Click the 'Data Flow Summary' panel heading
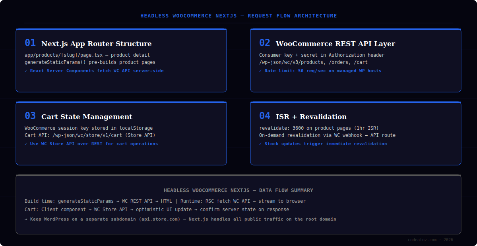The image size is (477, 246). pyautogui.click(x=238, y=190)
